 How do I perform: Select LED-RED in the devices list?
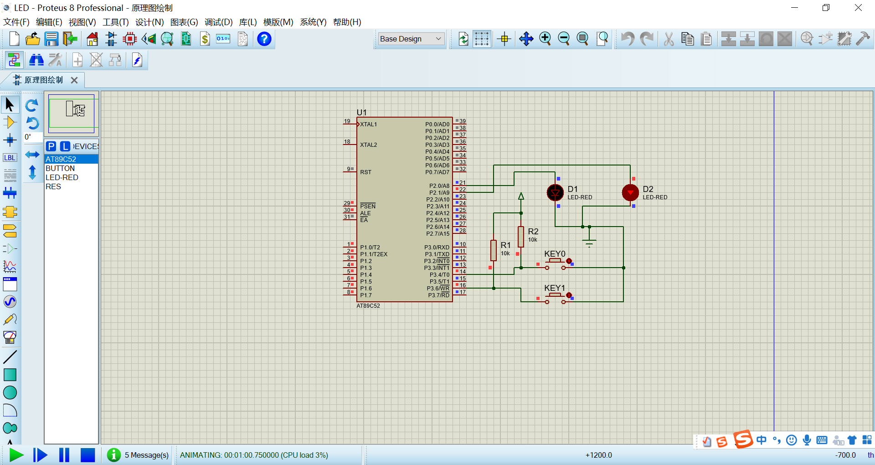pyautogui.click(x=62, y=177)
